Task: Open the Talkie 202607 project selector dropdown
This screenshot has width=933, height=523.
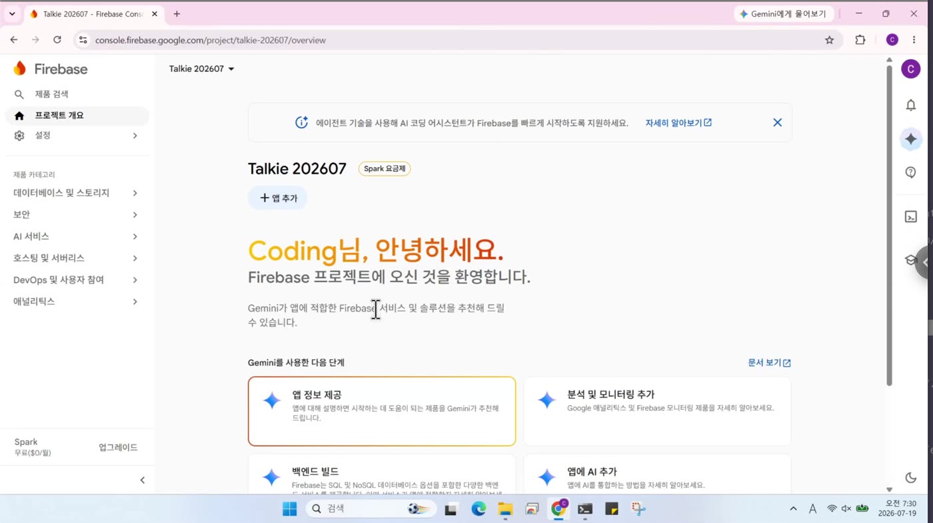Action: (202, 69)
